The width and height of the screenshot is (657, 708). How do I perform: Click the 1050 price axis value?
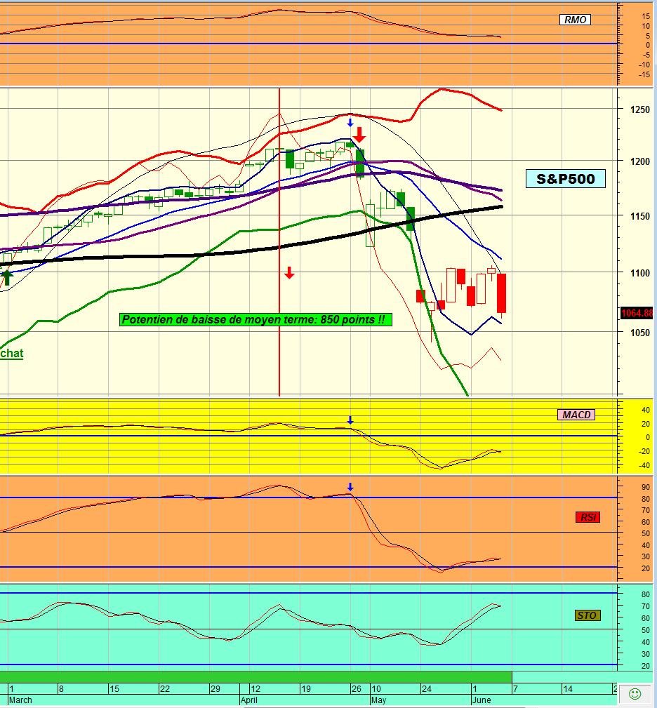coord(640,333)
